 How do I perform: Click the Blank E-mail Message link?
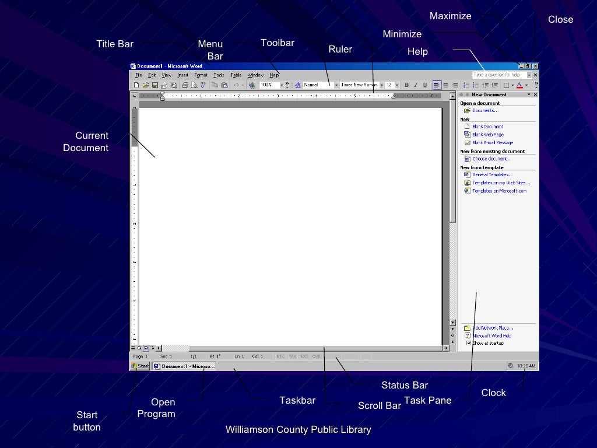coord(493,142)
